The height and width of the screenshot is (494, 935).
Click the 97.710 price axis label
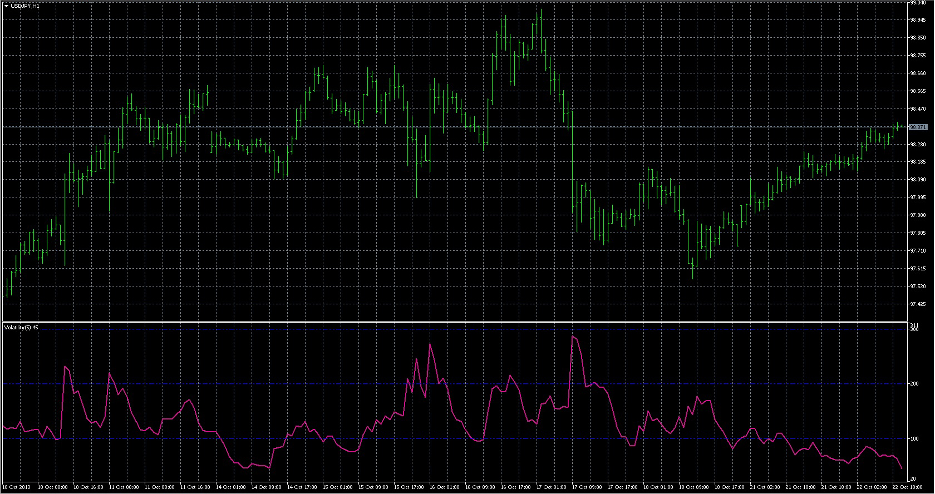pos(918,251)
